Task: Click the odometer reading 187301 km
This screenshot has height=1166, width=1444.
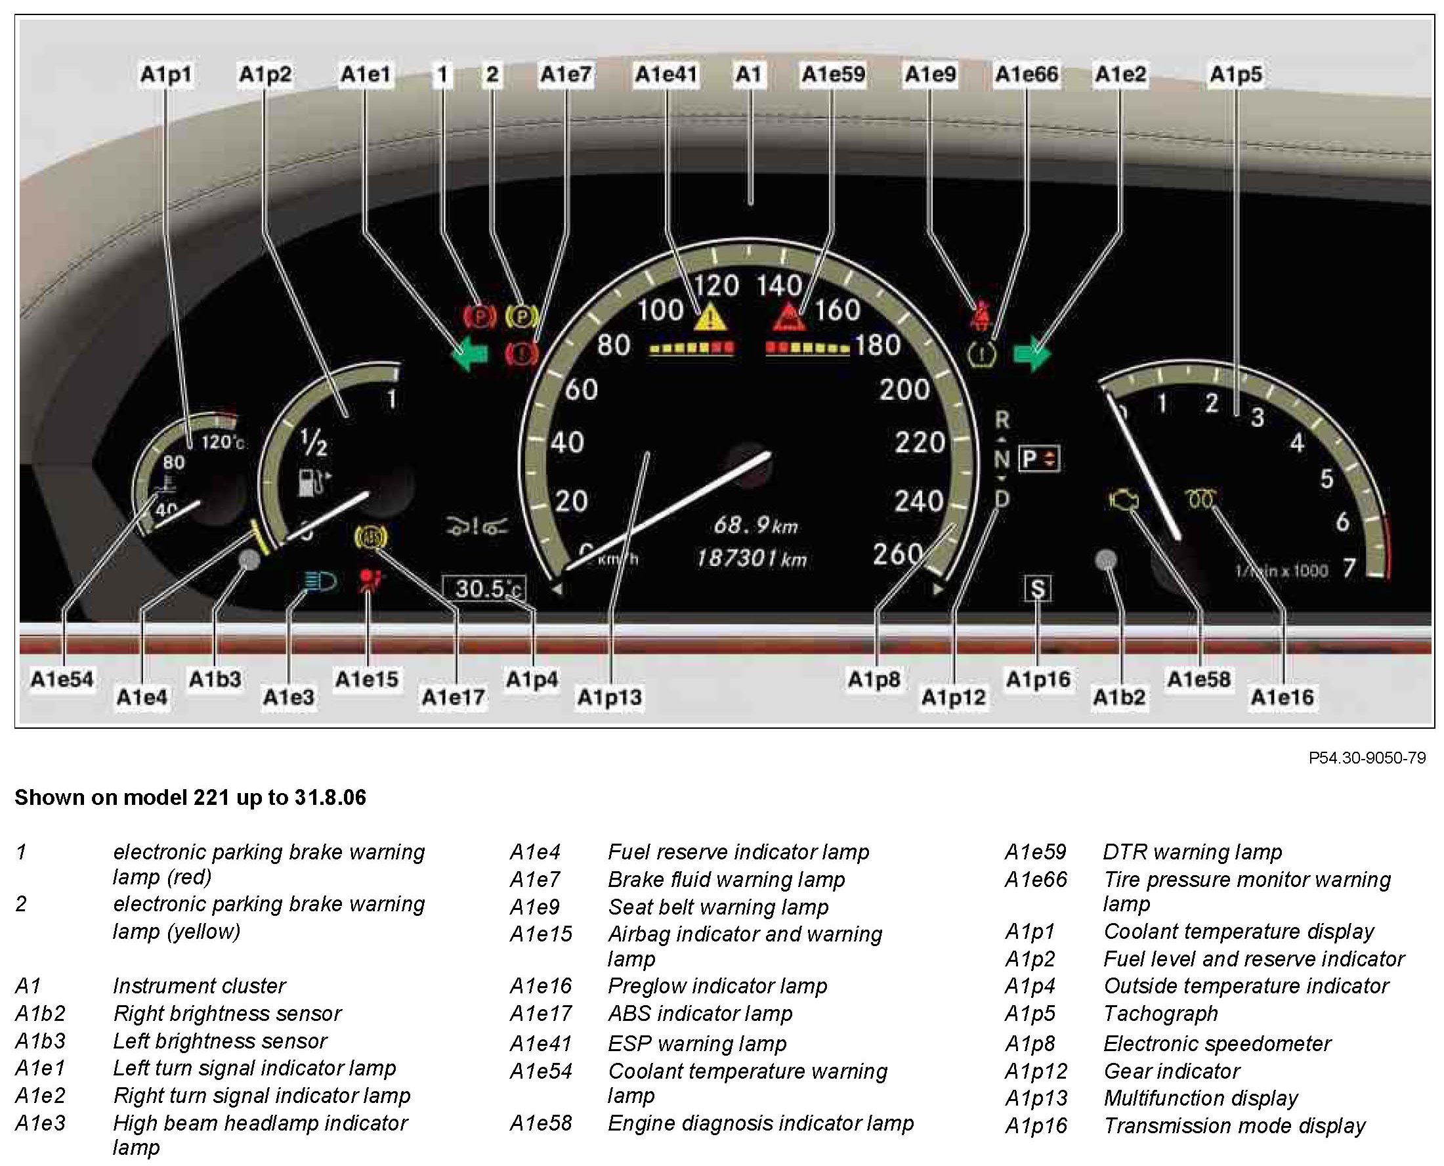Action: coord(752,559)
